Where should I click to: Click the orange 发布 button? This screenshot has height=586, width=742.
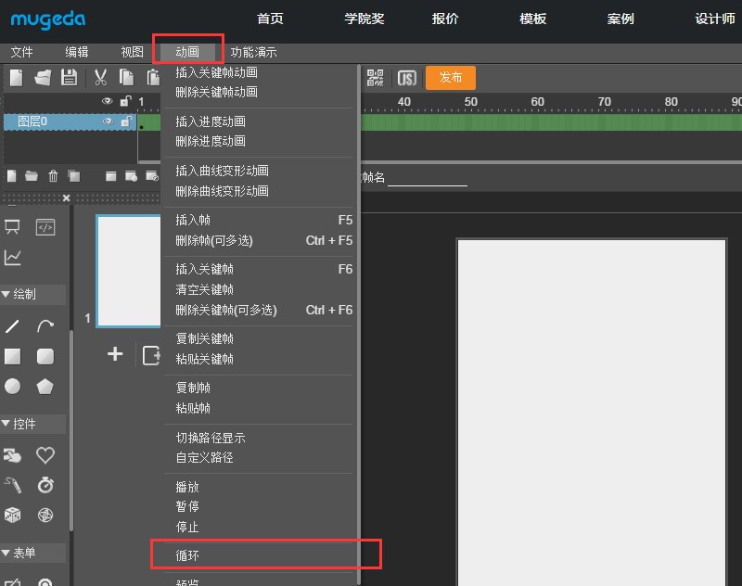(451, 78)
